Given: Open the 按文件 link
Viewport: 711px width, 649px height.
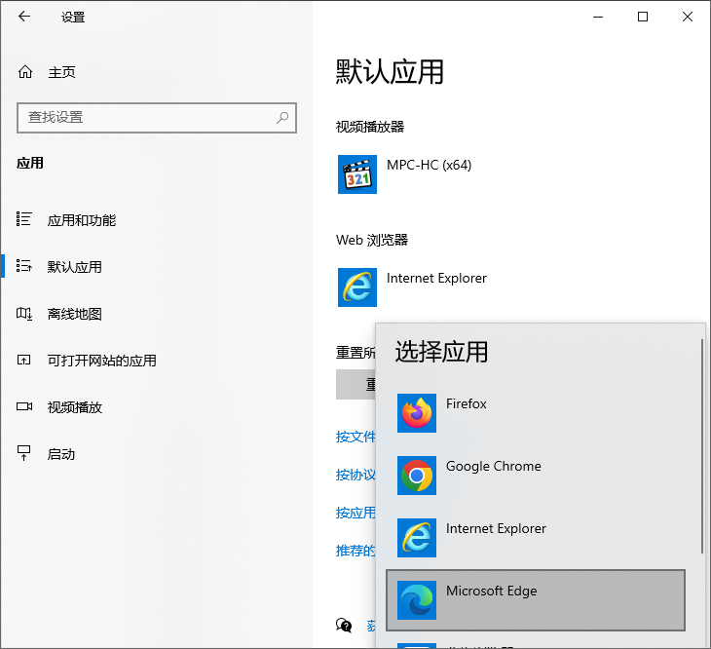Looking at the screenshot, I should (x=355, y=437).
